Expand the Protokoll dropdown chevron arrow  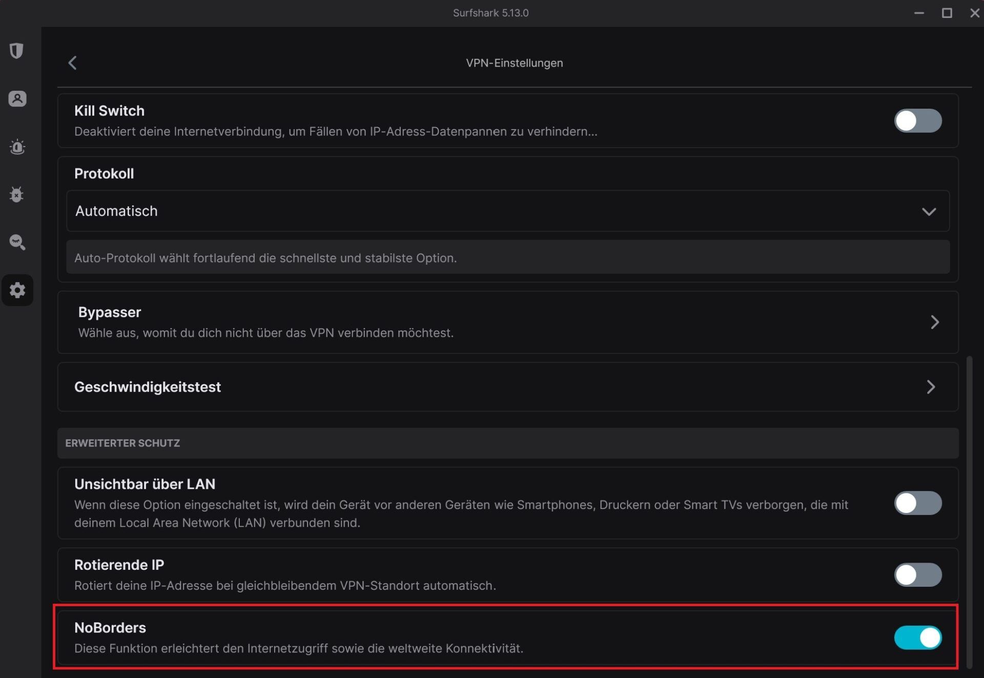pyautogui.click(x=929, y=212)
